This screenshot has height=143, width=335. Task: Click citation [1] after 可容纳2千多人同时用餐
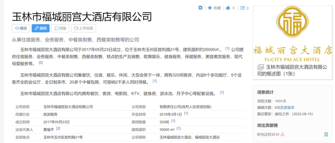pyautogui.click(x=154, y=81)
